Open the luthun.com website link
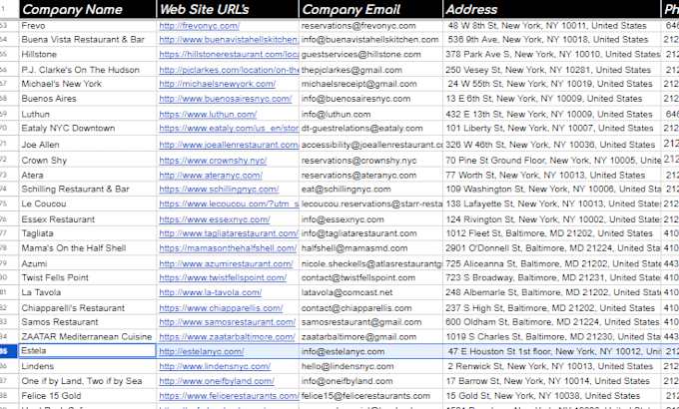This screenshot has height=409, width=679. pos(208,115)
